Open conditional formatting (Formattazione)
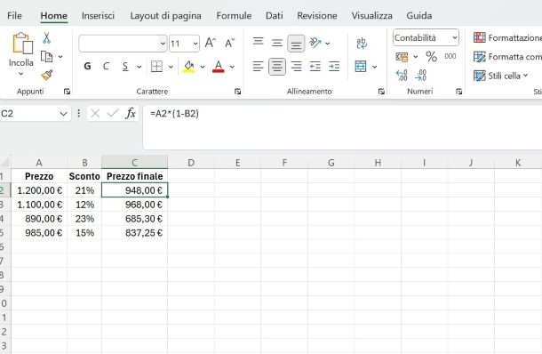The height and width of the screenshot is (354, 542). (x=507, y=37)
